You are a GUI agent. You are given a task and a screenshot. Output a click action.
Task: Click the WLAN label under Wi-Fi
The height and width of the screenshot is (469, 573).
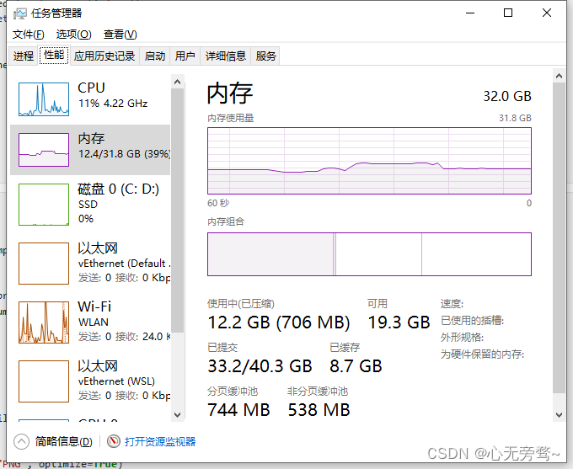(94, 322)
